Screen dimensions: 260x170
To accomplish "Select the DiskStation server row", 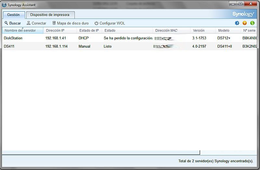I will click(129, 38).
